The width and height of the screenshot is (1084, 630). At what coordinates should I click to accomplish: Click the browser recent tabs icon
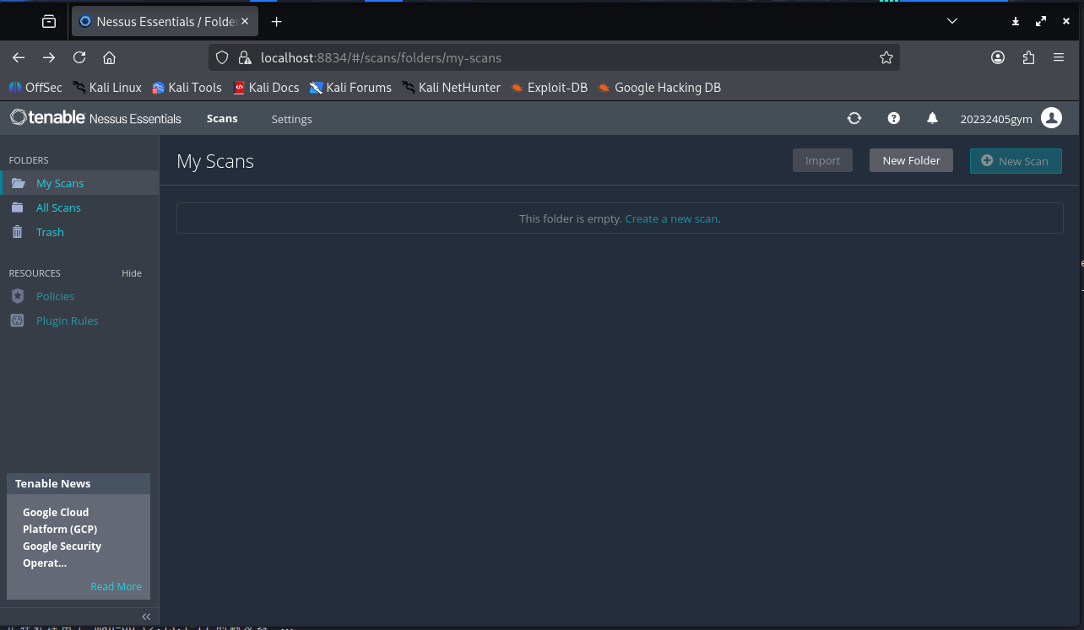click(49, 22)
